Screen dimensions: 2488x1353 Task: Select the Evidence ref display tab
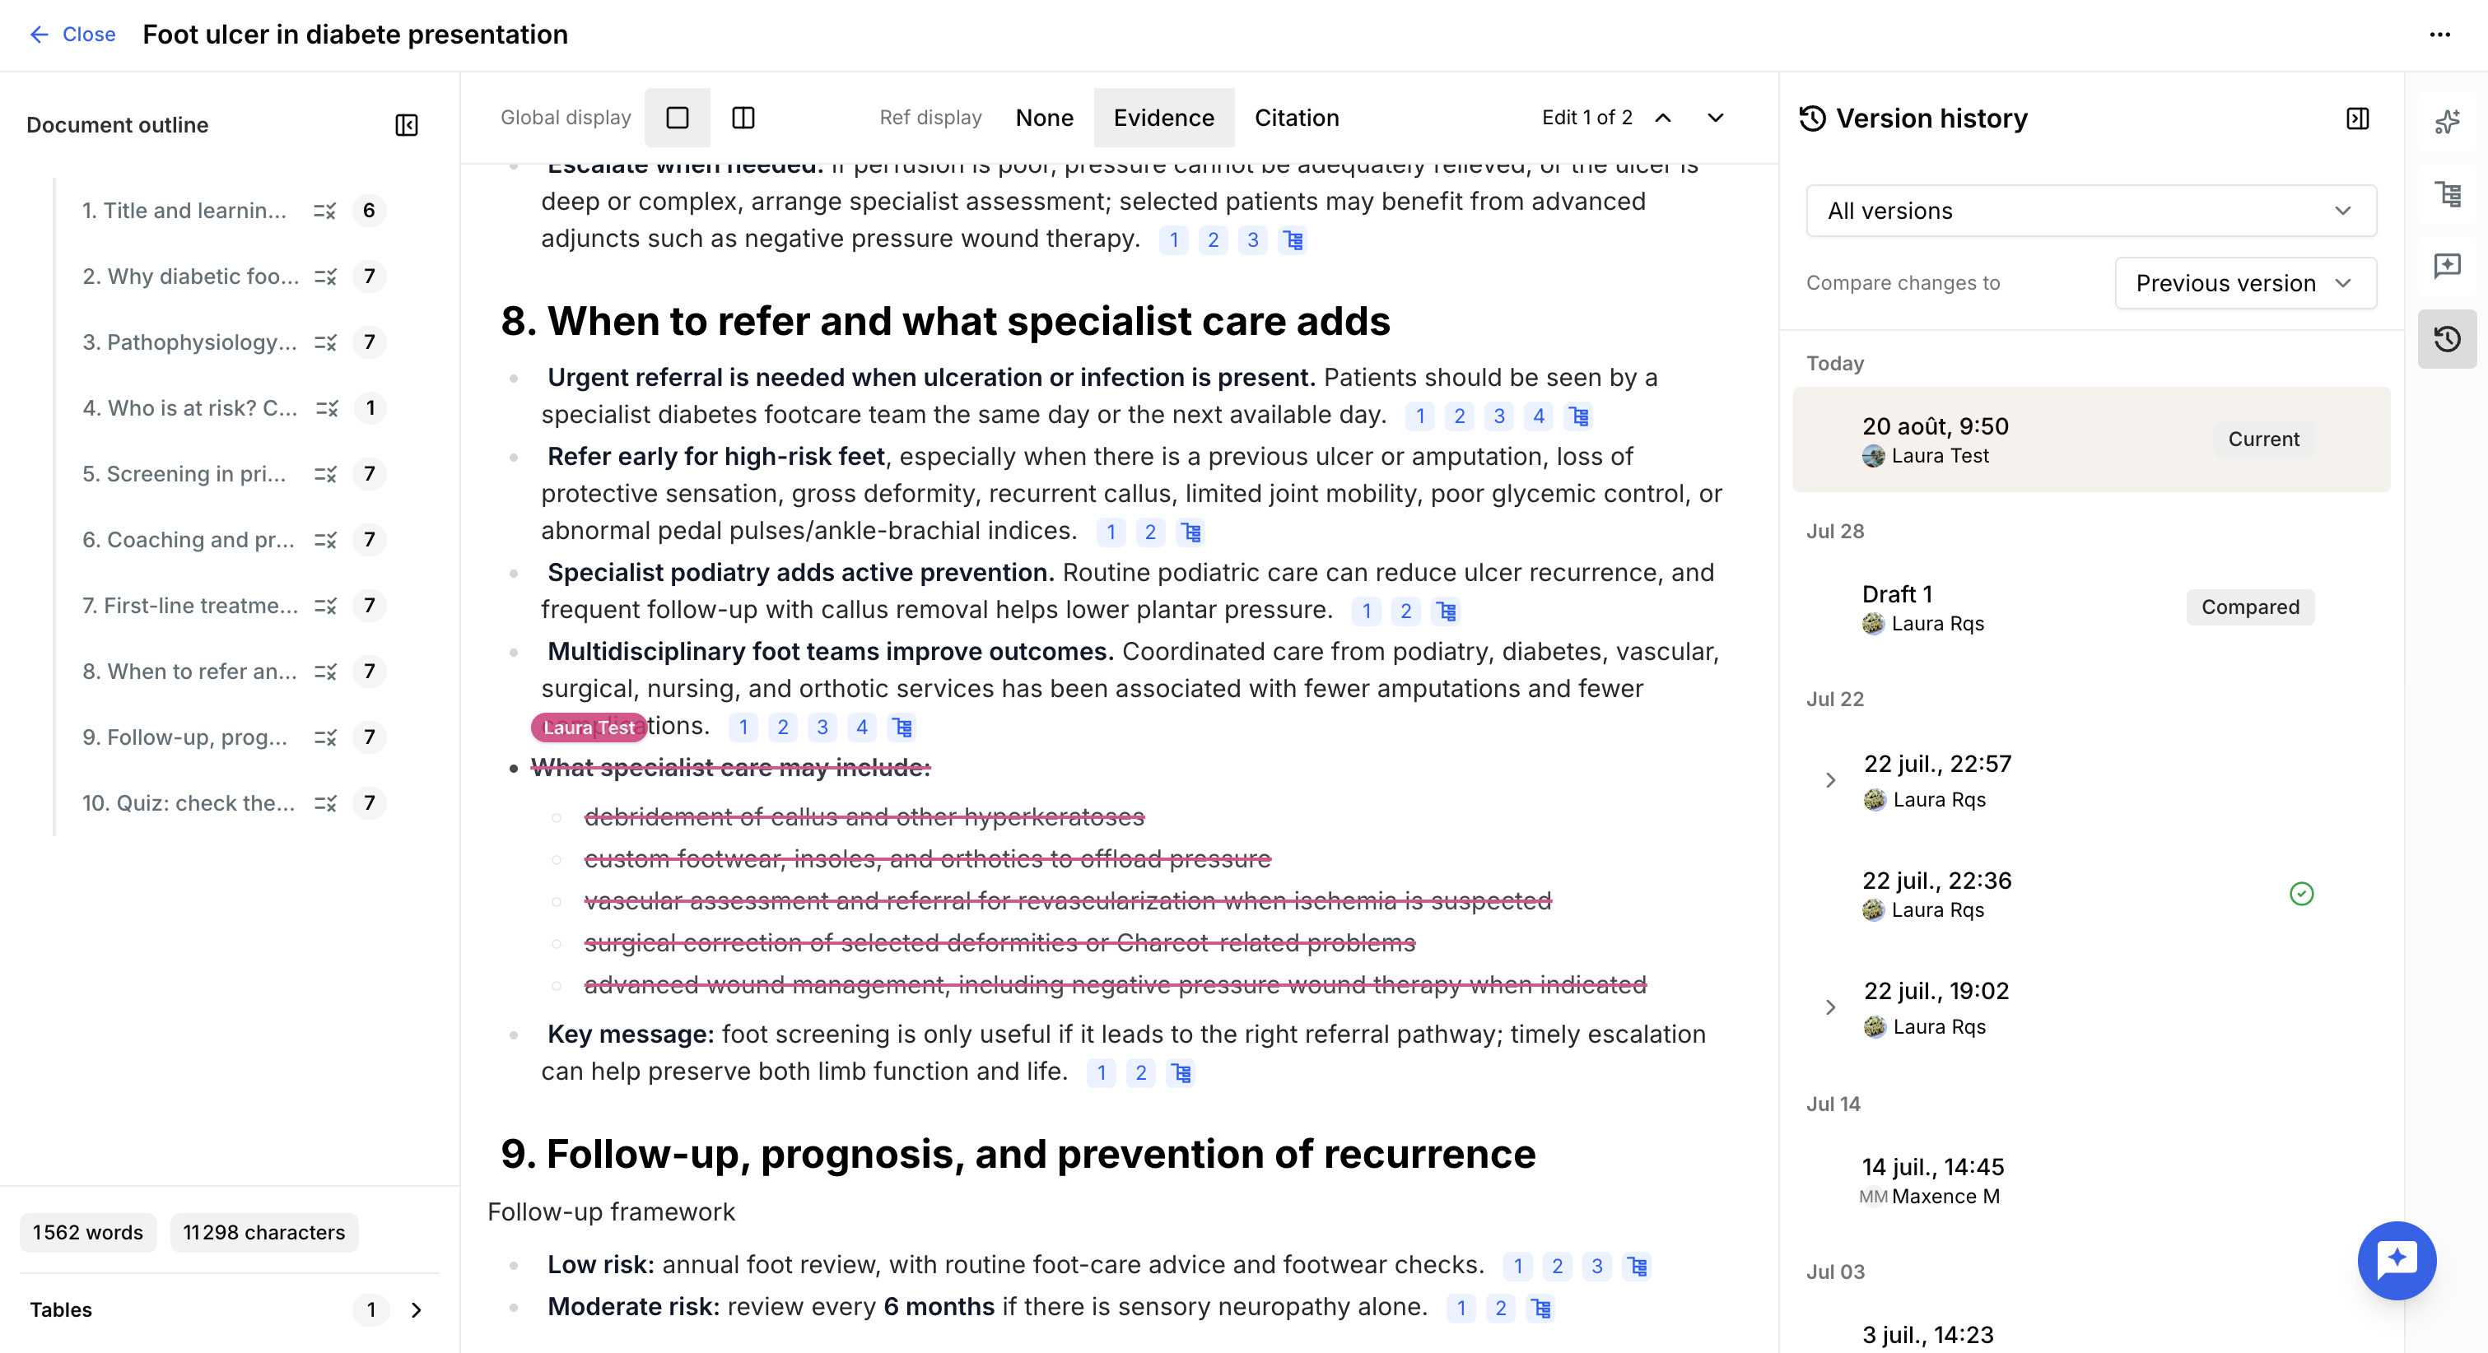point(1162,118)
